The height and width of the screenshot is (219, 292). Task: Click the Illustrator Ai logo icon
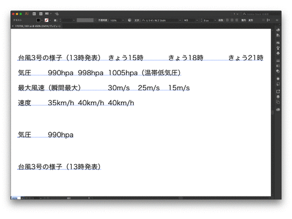point(27,14)
